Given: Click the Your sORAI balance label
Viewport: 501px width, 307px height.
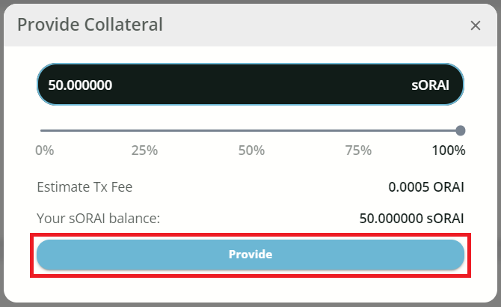Looking at the screenshot, I should point(99,219).
